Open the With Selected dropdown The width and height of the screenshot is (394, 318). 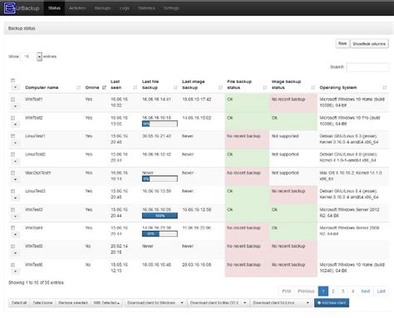(x=106, y=303)
